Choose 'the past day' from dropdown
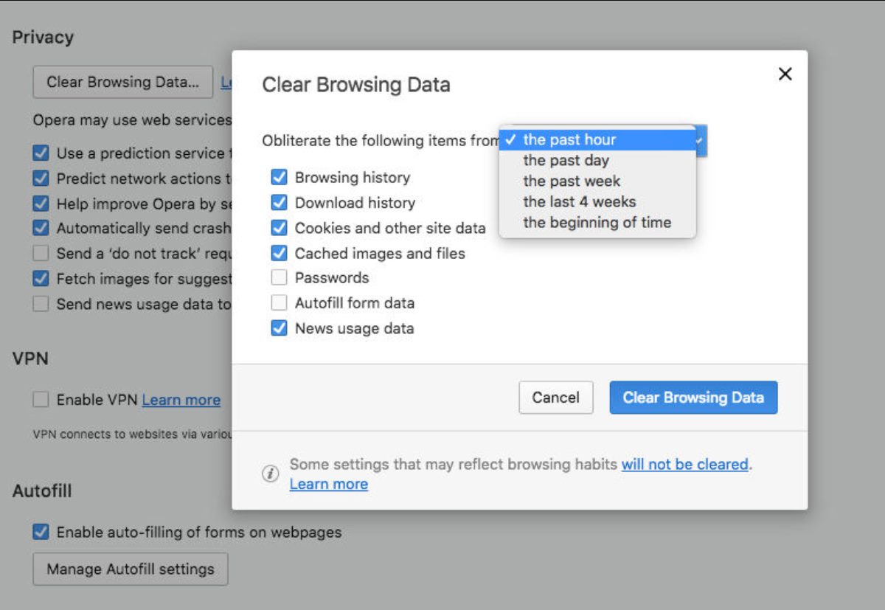Image resolution: width=885 pixels, height=610 pixels. point(566,160)
